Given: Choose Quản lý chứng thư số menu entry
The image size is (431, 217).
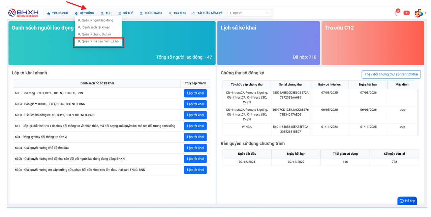Looking at the screenshot, I should (x=96, y=34).
